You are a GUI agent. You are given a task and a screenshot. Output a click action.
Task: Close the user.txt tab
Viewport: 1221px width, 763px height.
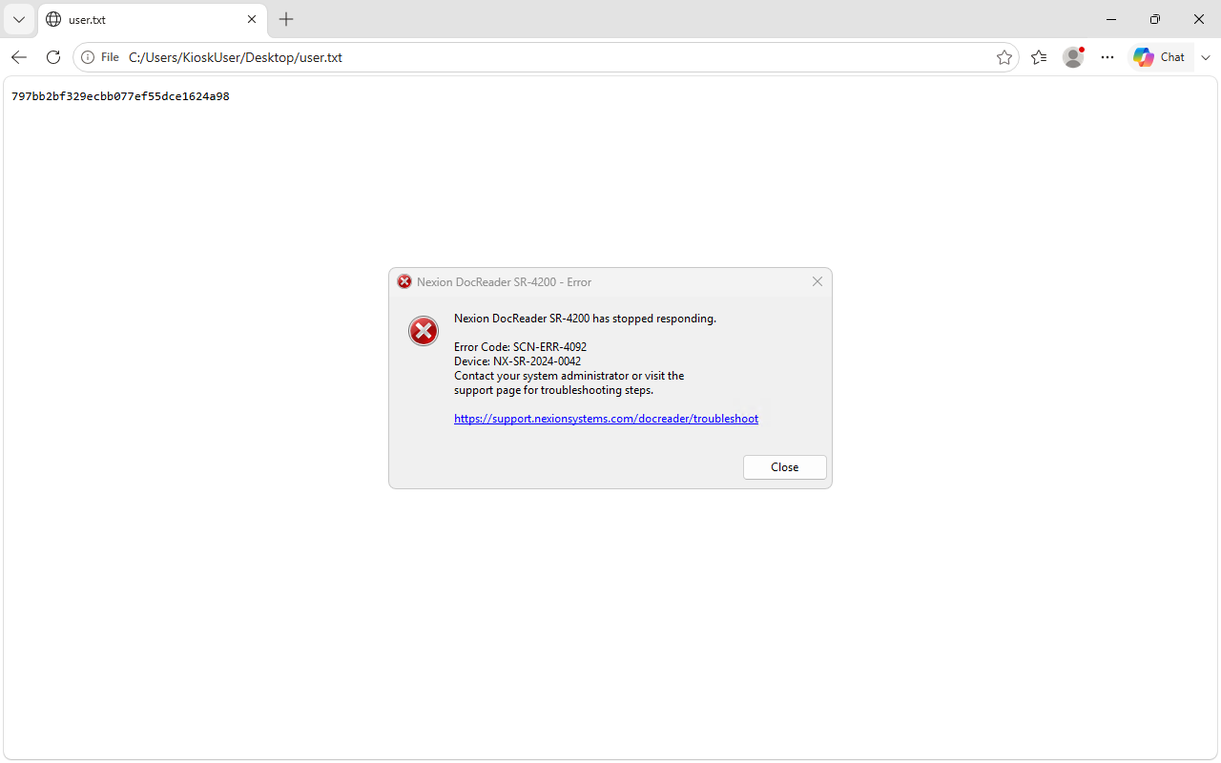click(x=252, y=19)
